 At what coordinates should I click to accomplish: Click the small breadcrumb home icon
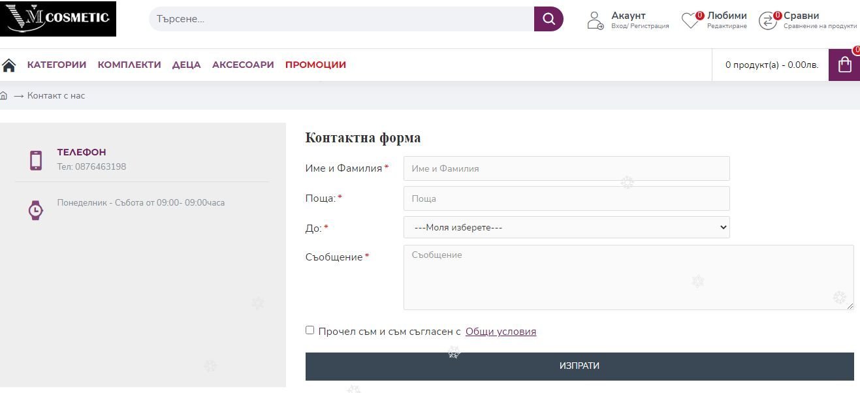coord(4,96)
